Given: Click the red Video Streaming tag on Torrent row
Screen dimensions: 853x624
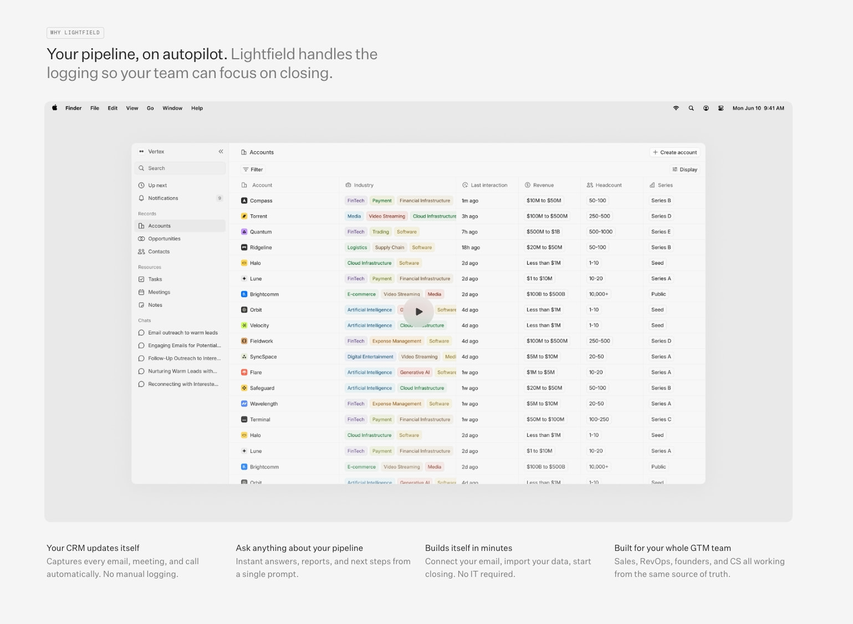Looking at the screenshot, I should [387, 216].
